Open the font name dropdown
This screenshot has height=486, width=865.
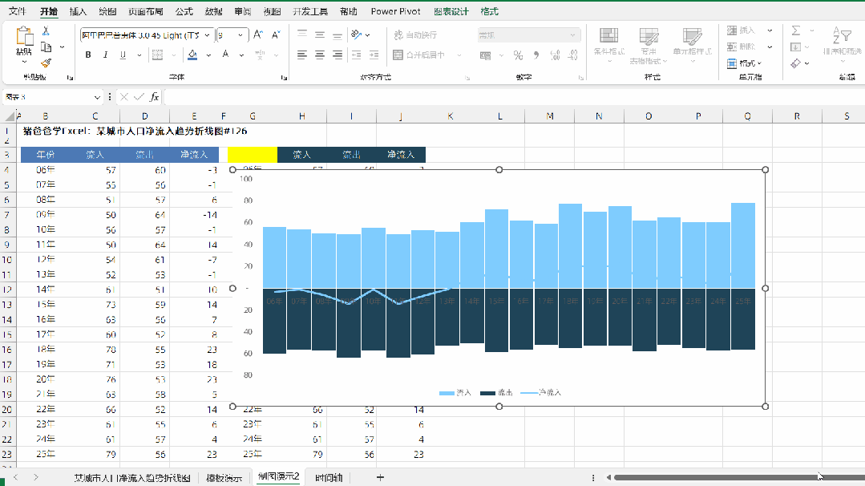coord(208,35)
